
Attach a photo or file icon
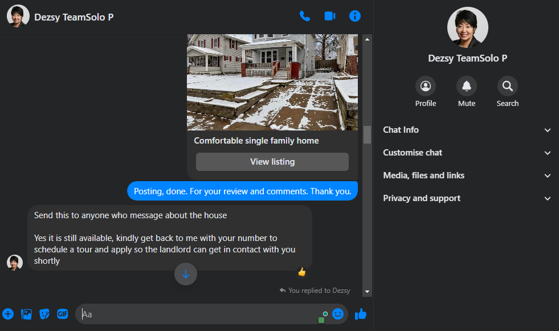pyautogui.click(x=26, y=314)
